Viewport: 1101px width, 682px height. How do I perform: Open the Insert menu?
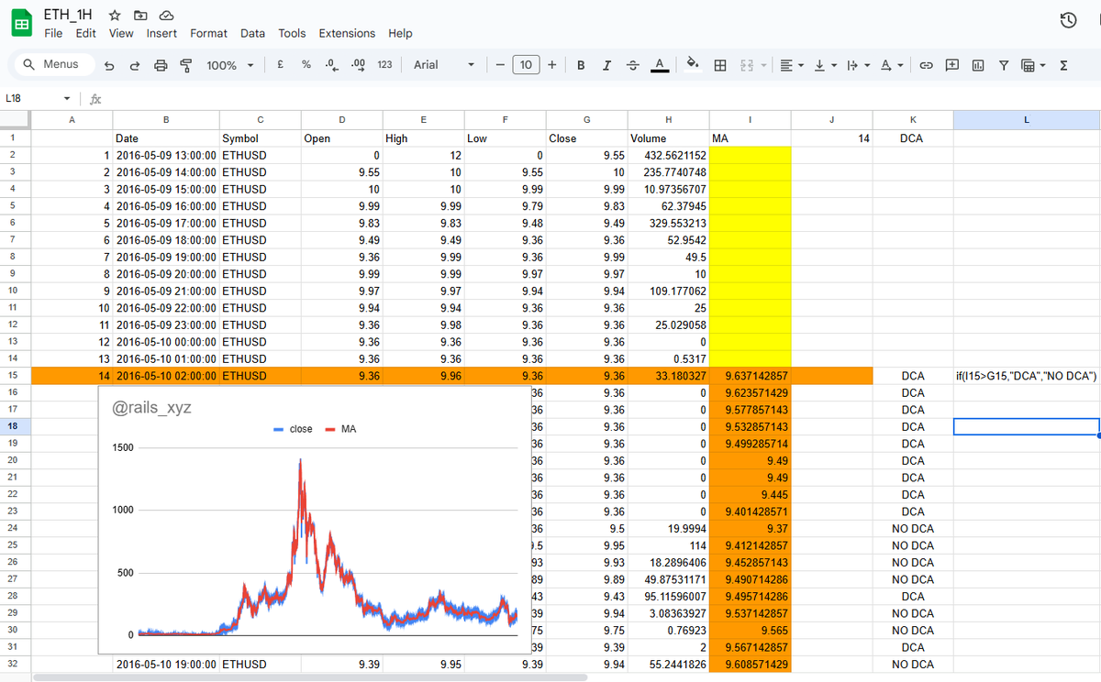[161, 33]
